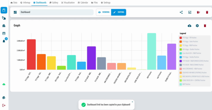The width and height of the screenshot is (212, 110).
Task: Open Graph settings gear icon
Action: [197, 26]
